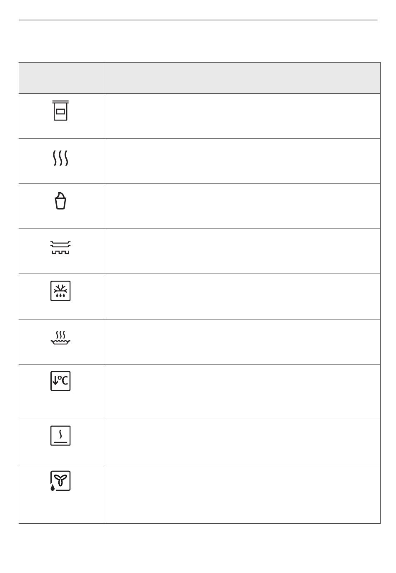Click the wide grey header cell for descriptions

(x=242, y=78)
